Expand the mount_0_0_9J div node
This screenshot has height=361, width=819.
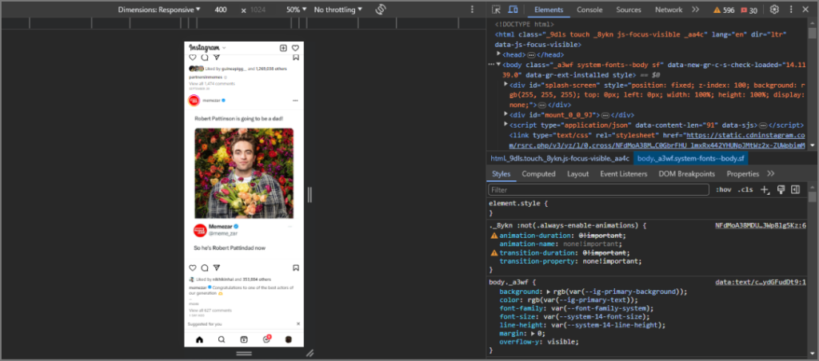505,113
